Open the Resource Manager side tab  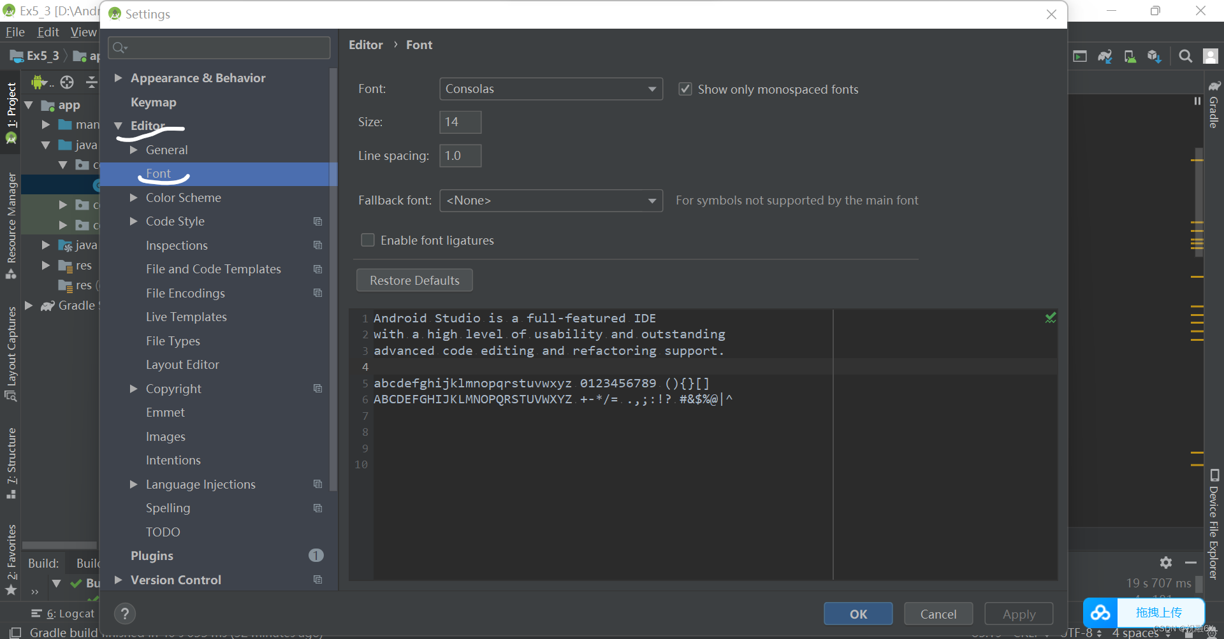11,226
